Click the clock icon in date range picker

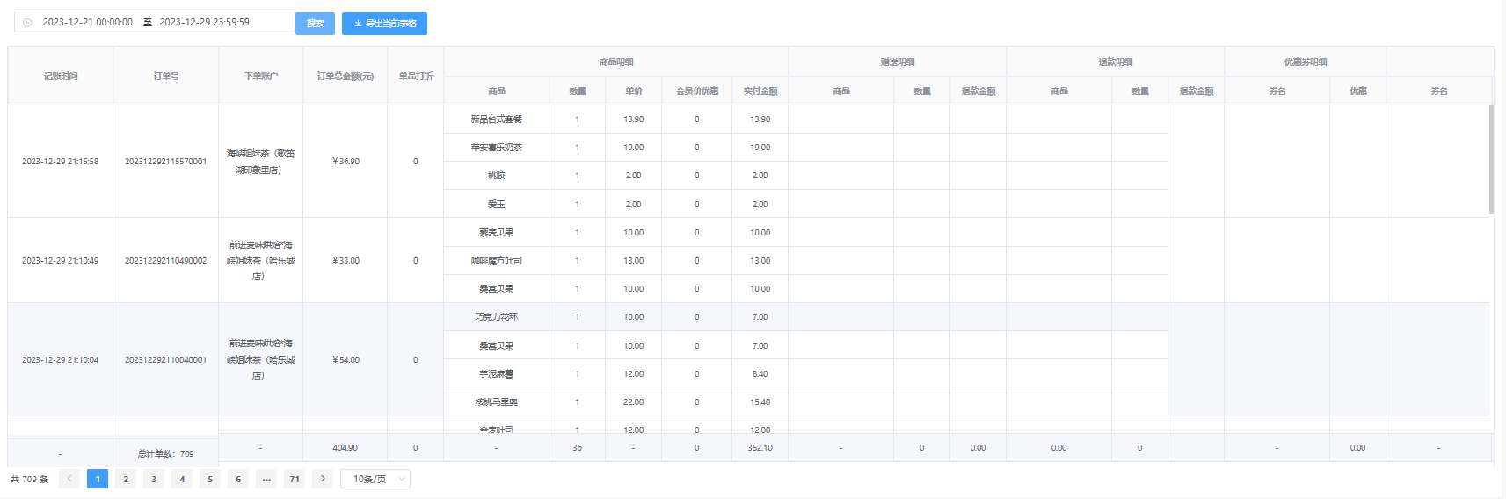click(x=27, y=23)
